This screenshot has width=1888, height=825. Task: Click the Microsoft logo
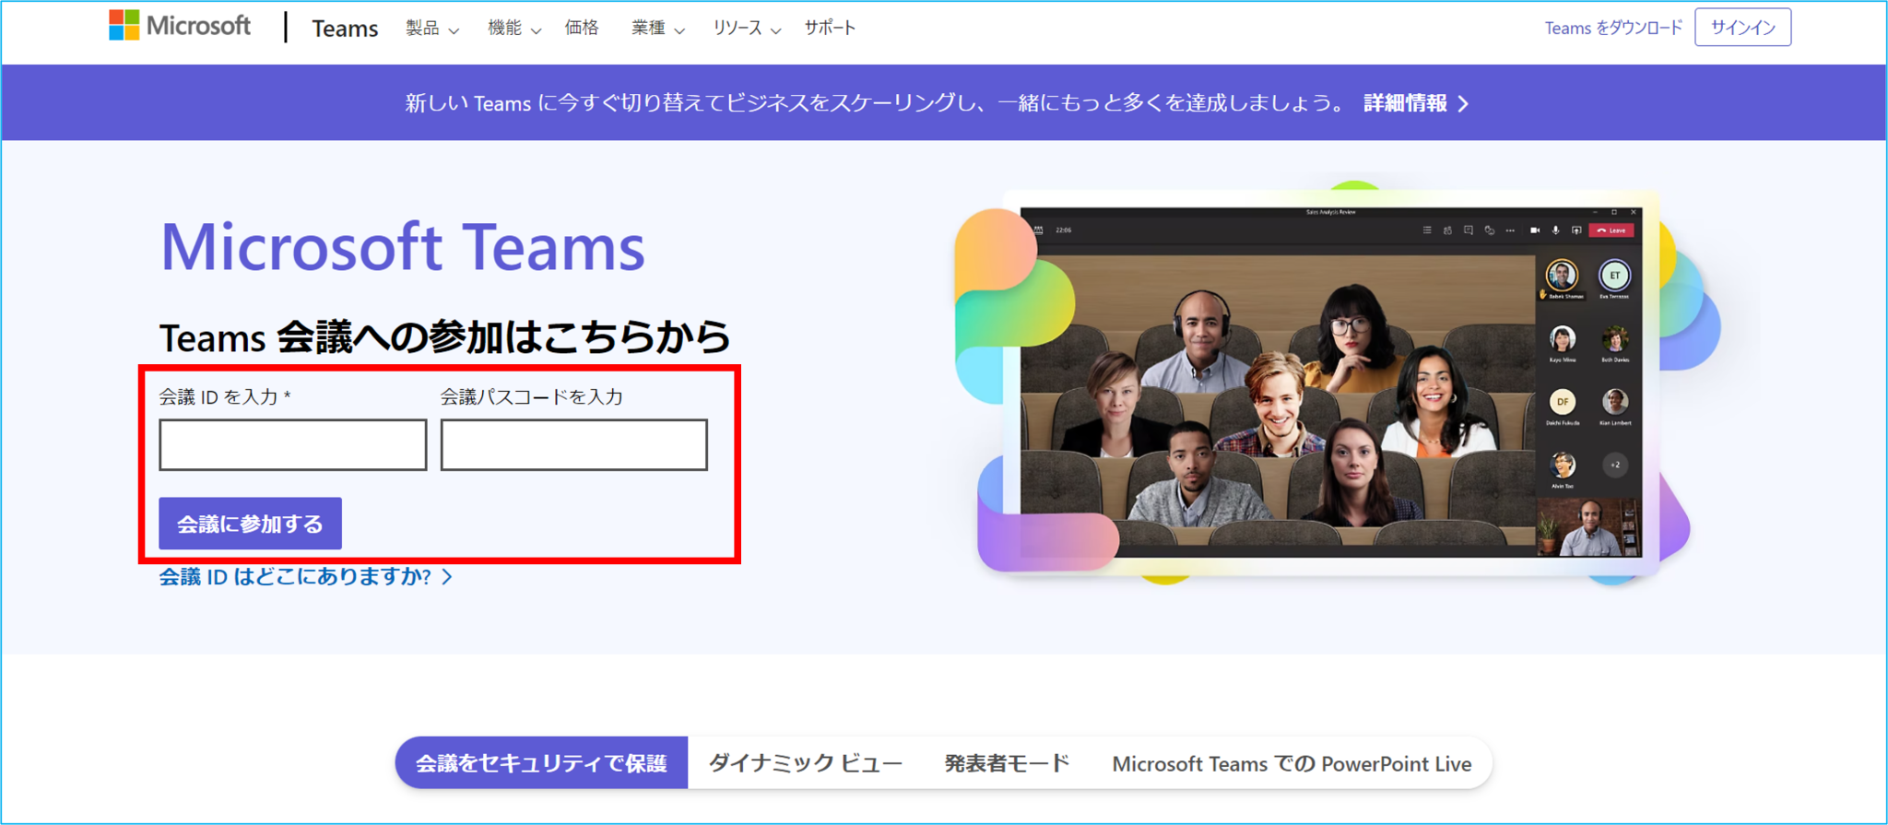(180, 26)
